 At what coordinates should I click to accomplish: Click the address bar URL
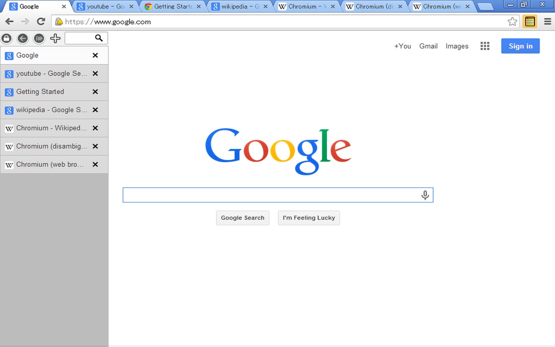pos(108,22)
